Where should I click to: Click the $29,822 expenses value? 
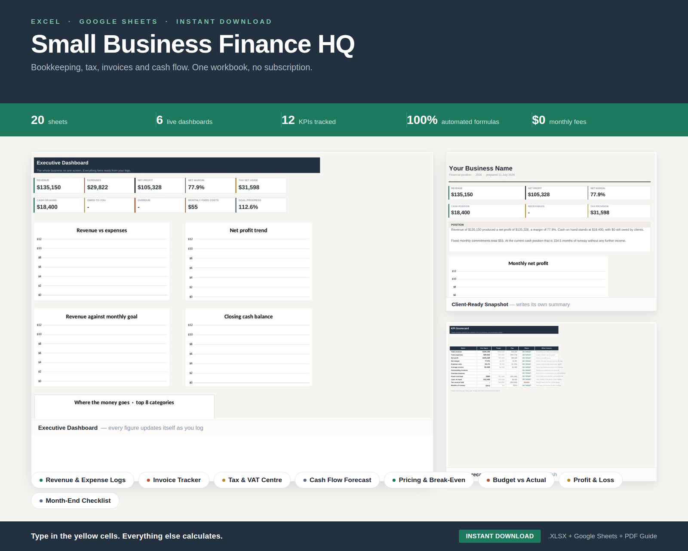98,187
